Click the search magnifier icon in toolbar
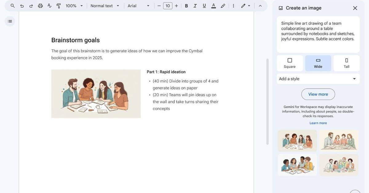This screenshot has height=193, width=369. coord(13,6)
